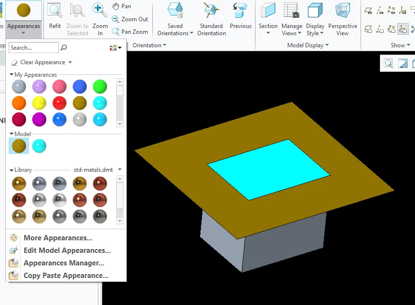Click the Appearances sphere icon

[x=23, y=10]
